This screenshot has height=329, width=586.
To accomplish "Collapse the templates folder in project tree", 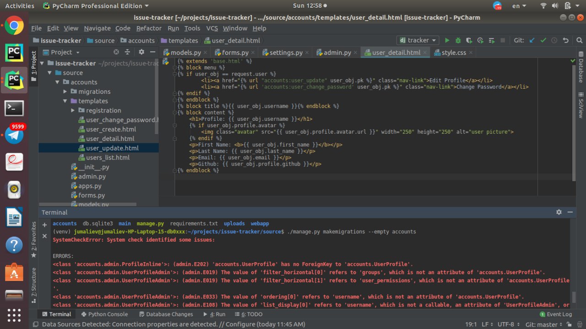I will tap(65, 101).
